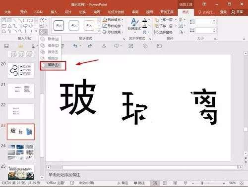Image resolution: width=248 pixels, height=187 pixels.
Task: Apply the first Abc shape style
Action: click(59, 25)
